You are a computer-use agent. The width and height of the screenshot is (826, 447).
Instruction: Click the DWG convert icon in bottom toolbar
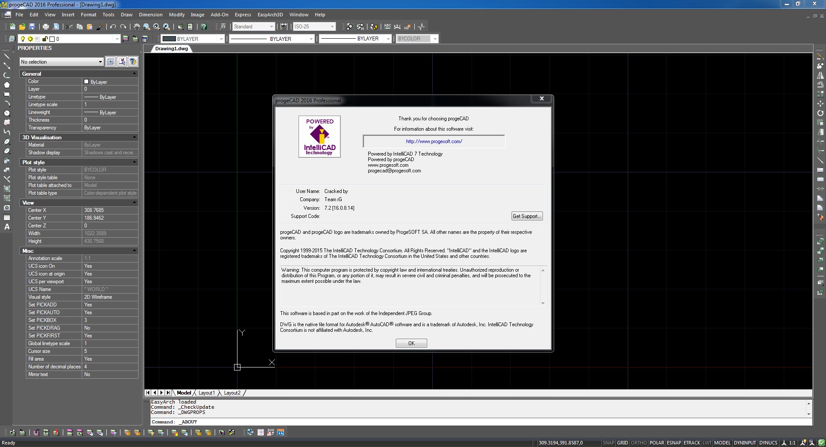(x=271, y=432)
